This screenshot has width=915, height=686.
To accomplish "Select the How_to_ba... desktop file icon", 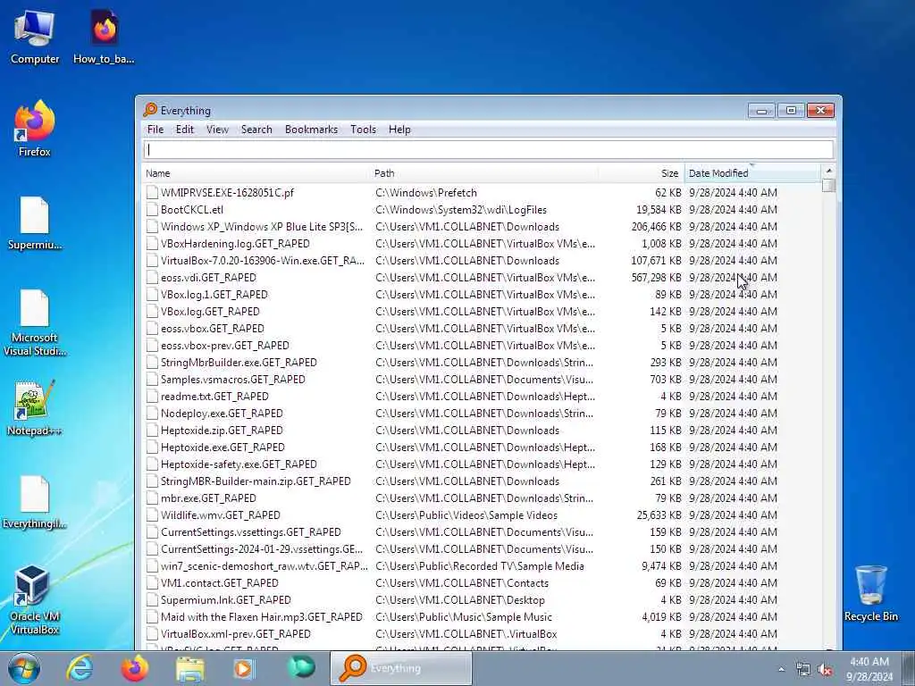I will click(104, 38).
